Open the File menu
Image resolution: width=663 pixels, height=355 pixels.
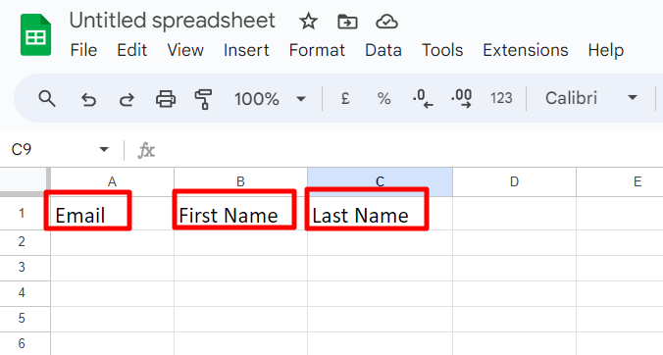tap(83, 50)
